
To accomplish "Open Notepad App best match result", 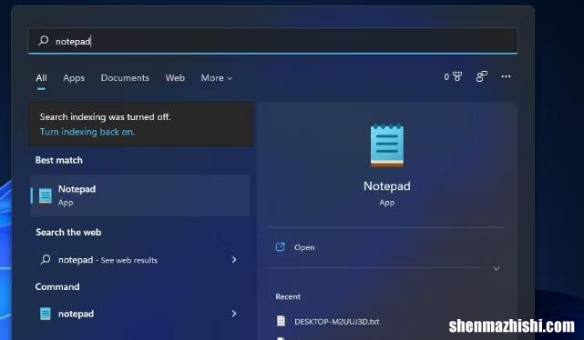I will [x=140, y=195].
